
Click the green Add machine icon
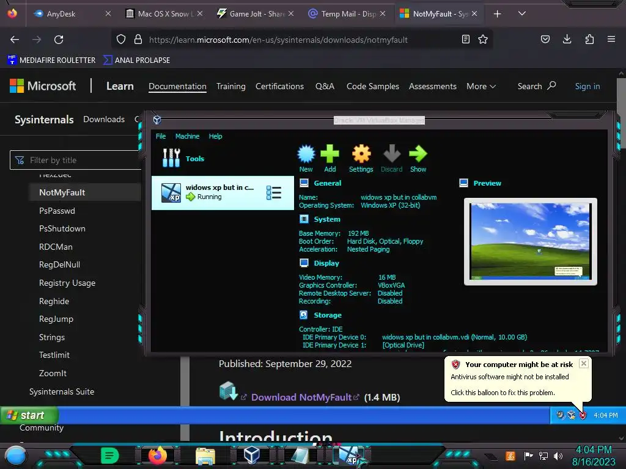coord(330,154)
